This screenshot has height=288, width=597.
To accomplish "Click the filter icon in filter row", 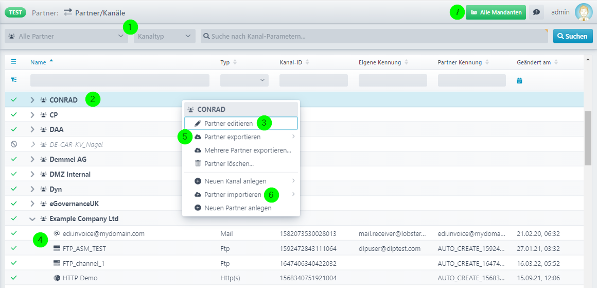I will tap(14, 80).
